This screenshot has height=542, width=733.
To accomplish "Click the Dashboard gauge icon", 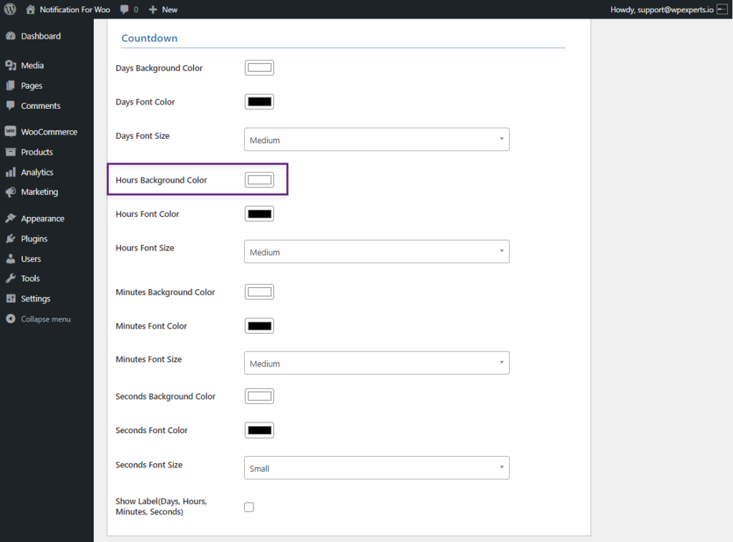I will coord(10,36).
